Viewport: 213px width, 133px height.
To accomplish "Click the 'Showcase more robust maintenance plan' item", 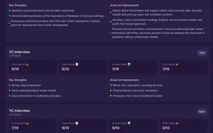I will [x=136, y=96].
